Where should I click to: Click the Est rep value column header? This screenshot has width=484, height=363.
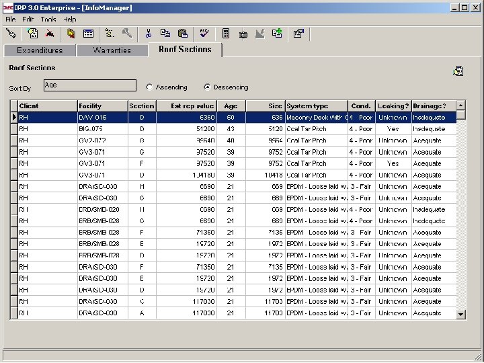[186, 106]
